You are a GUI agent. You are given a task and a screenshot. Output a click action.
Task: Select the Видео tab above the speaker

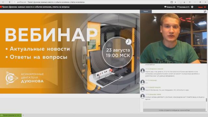tap(146, 12)
